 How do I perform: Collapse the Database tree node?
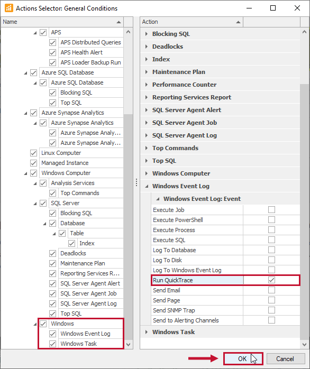click(x=44, y=224)
